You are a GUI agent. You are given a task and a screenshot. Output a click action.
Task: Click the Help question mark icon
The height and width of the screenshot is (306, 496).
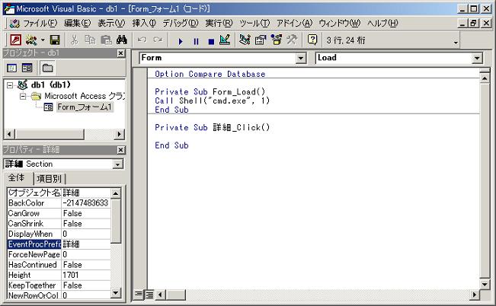pos(312,40)
